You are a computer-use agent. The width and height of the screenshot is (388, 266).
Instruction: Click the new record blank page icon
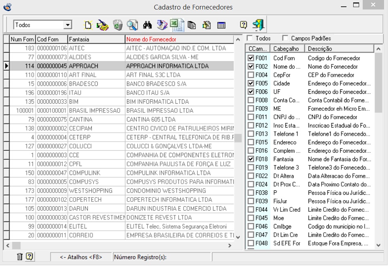(88, 25)
